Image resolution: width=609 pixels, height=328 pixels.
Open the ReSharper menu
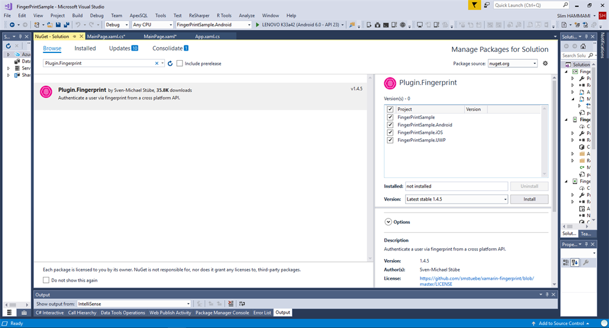(199, 15)
